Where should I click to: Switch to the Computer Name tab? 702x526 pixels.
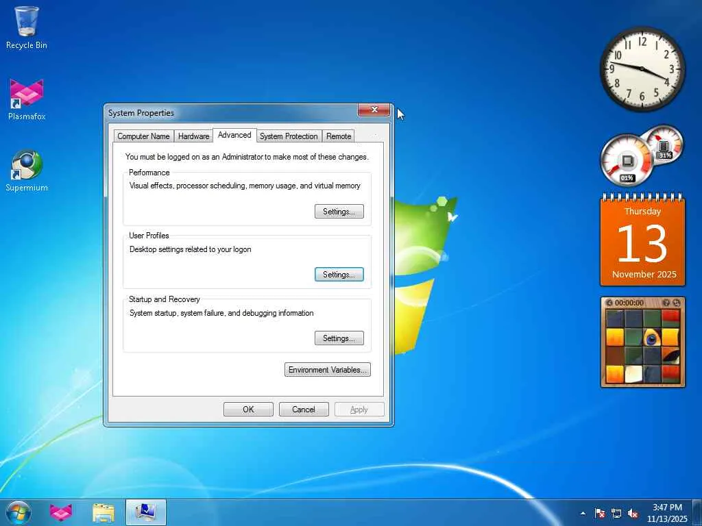[143, 136]
